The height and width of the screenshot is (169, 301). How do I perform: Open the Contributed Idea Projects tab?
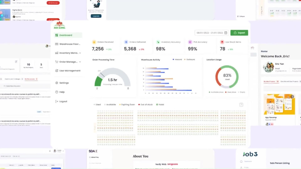point(291,82)
